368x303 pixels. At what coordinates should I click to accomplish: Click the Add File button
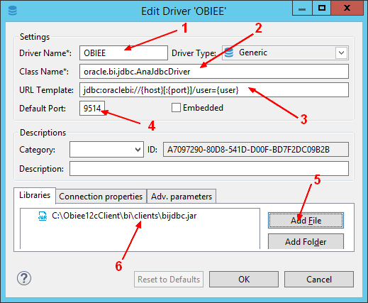306,221
